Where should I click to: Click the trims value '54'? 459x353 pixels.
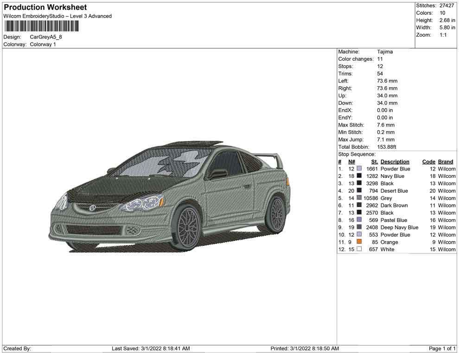pyautogui.click(x=380, y=74)
